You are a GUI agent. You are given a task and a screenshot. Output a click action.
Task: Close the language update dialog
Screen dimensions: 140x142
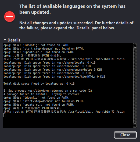[125, 135]
